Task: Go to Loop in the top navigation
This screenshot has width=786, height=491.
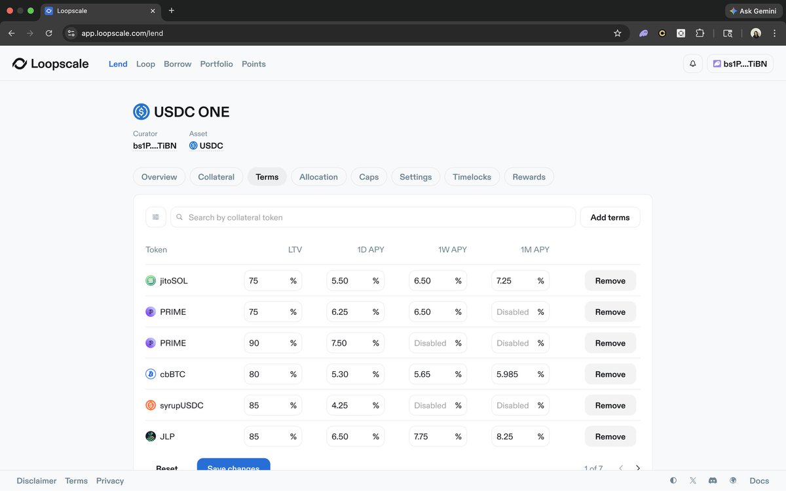Action: pyautogui.click(x=145, y=64)
